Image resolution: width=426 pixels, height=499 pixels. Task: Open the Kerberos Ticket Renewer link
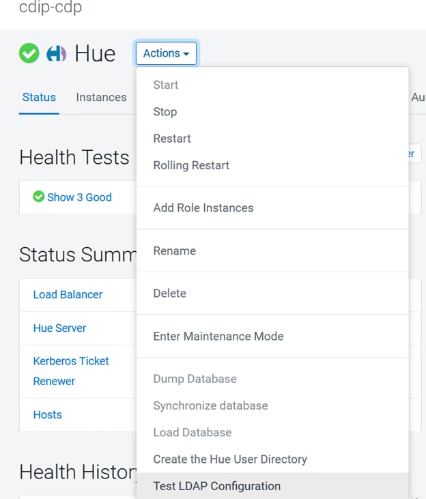tap(71, 371)
